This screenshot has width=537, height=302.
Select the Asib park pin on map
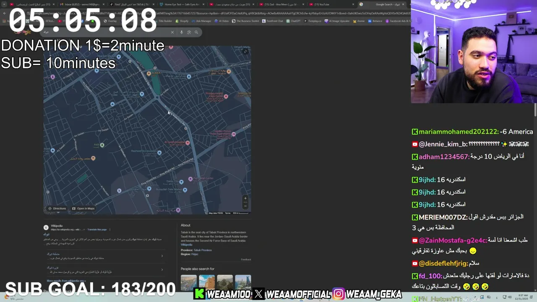[102, 145]
